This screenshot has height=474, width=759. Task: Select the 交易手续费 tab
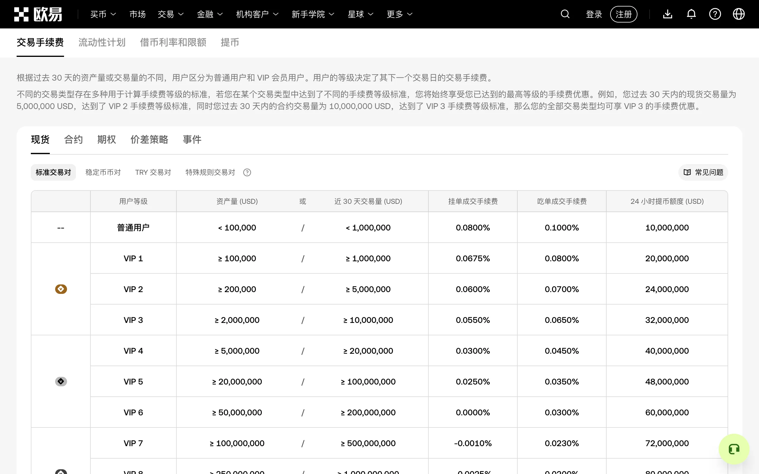coord(40,42)
